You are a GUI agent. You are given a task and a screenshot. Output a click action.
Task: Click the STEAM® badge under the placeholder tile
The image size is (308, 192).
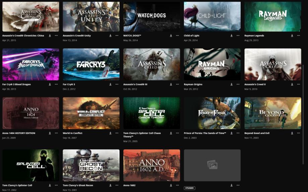pyautogui.click(x=190, y=188)
